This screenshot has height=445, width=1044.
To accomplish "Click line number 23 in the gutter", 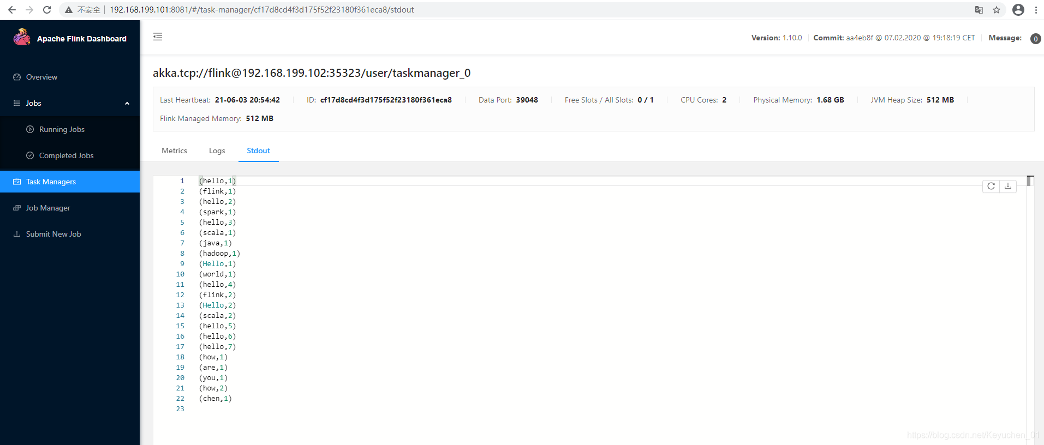I will [180, 408].
